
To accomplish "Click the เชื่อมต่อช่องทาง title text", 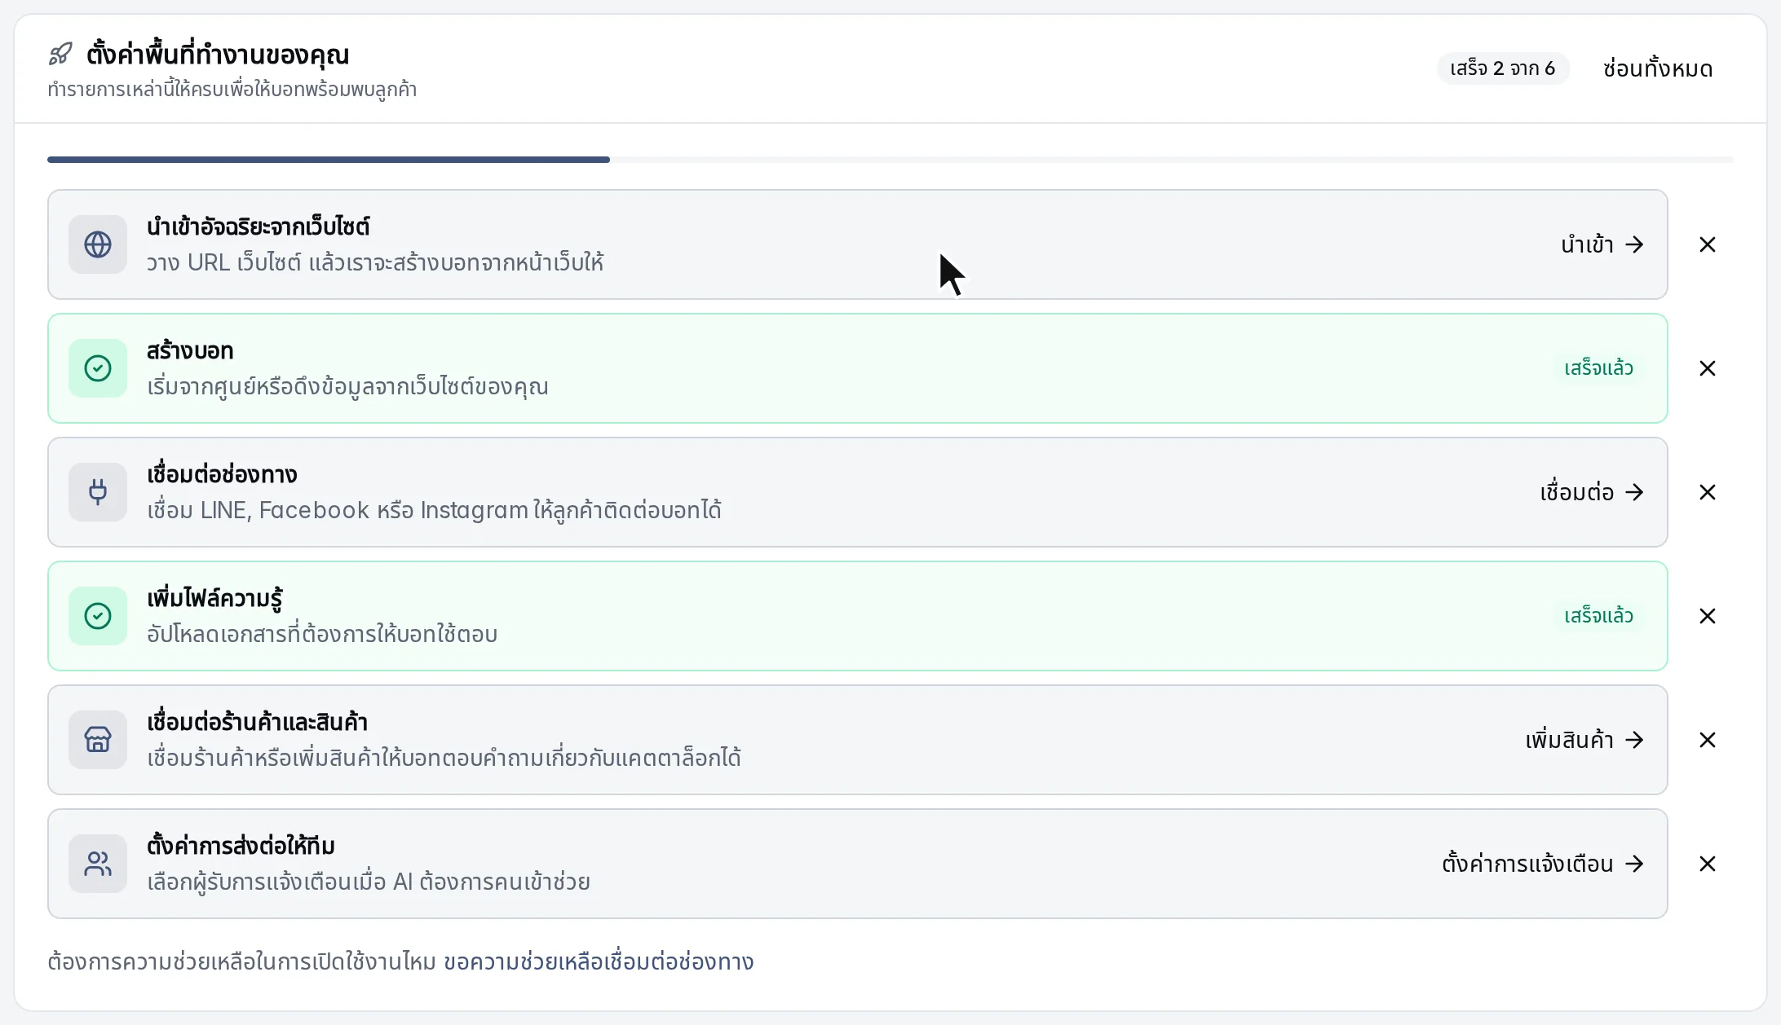I will pyautogui.click(x=222, y=474).
